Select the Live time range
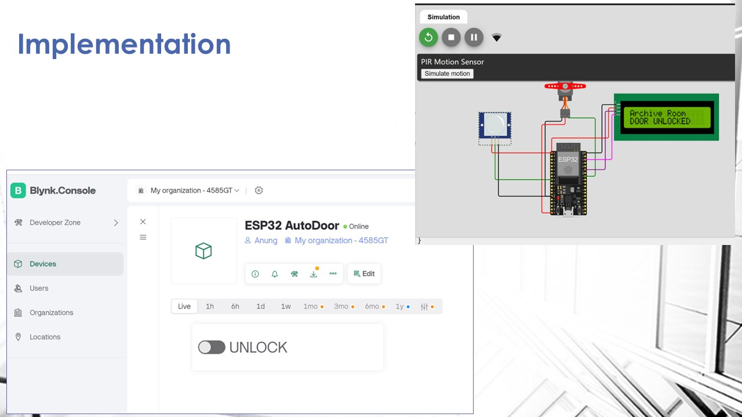Screen dimensions: 742x417 pyautogui.click(x=184, y=306)
